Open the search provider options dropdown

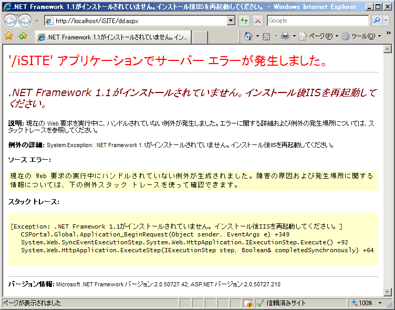386,20
